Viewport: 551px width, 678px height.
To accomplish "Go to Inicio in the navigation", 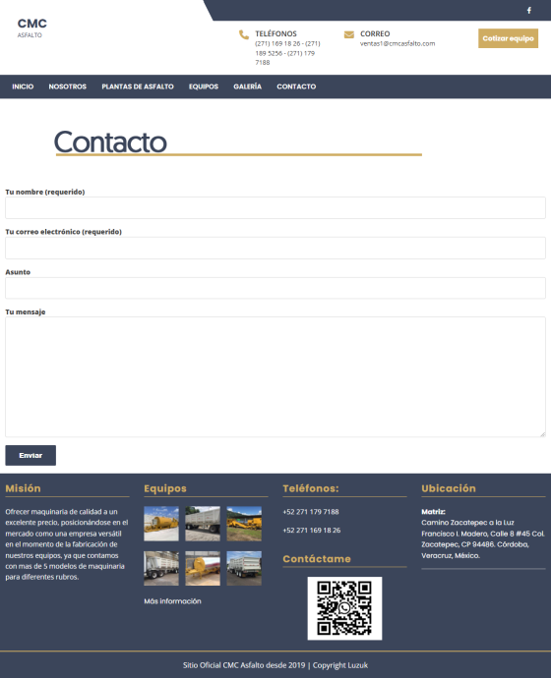I will click(23, 86).
